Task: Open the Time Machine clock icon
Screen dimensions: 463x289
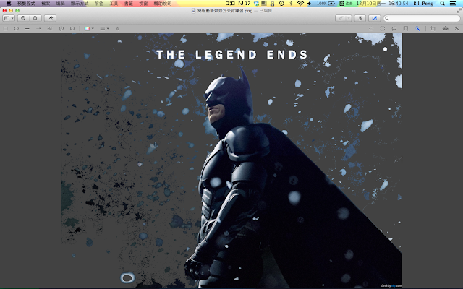Action: pos(281,4)
